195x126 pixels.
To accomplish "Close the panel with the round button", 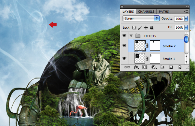I will tap(122, 7).
